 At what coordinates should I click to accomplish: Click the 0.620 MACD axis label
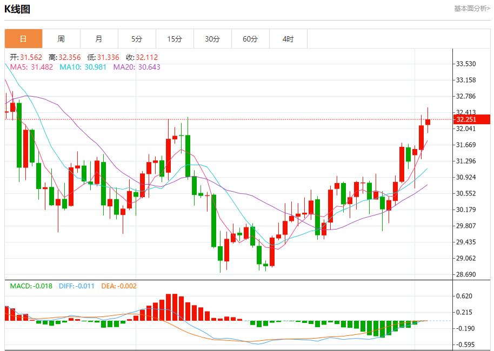(464, 296)
